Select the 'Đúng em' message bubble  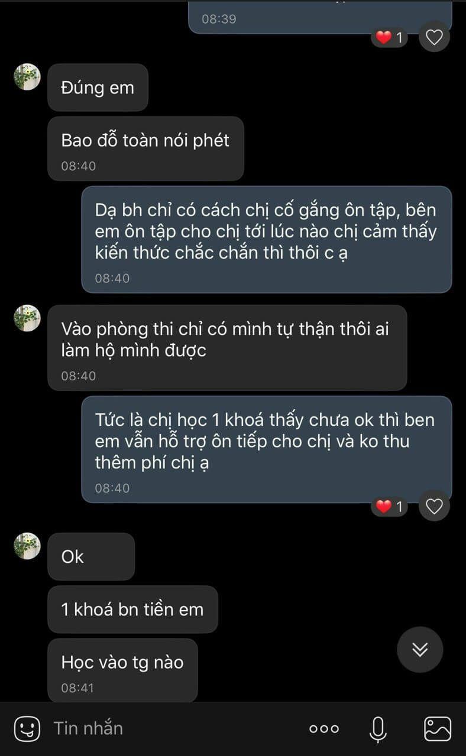[98, 87]
